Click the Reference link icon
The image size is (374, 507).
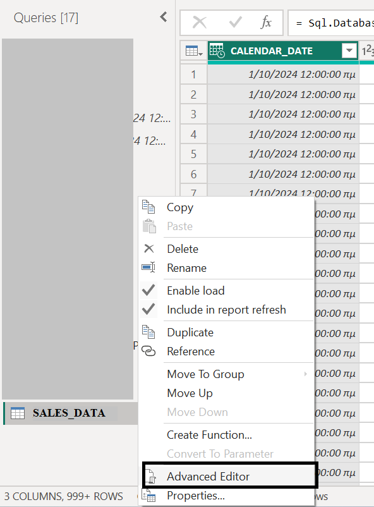[148, 351]
